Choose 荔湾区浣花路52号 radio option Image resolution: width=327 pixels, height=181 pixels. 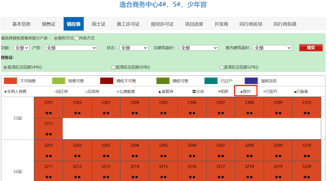point(221,67)
